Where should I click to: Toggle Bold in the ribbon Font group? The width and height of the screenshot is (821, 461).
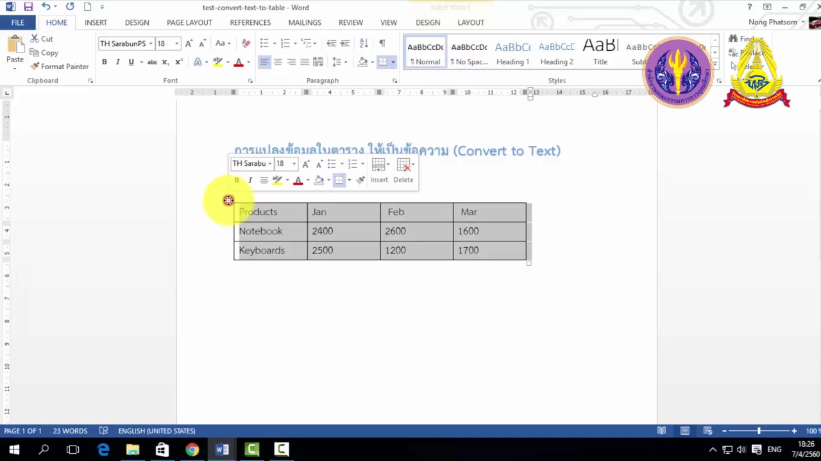(104, 62)
